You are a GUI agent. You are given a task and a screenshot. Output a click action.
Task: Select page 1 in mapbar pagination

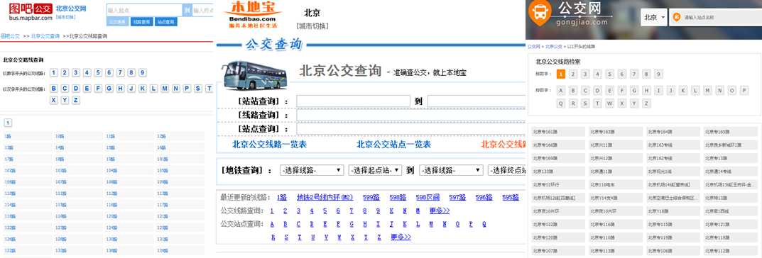[9, 123]
